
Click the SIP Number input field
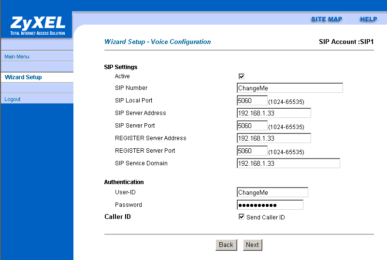tap(289, 88)
